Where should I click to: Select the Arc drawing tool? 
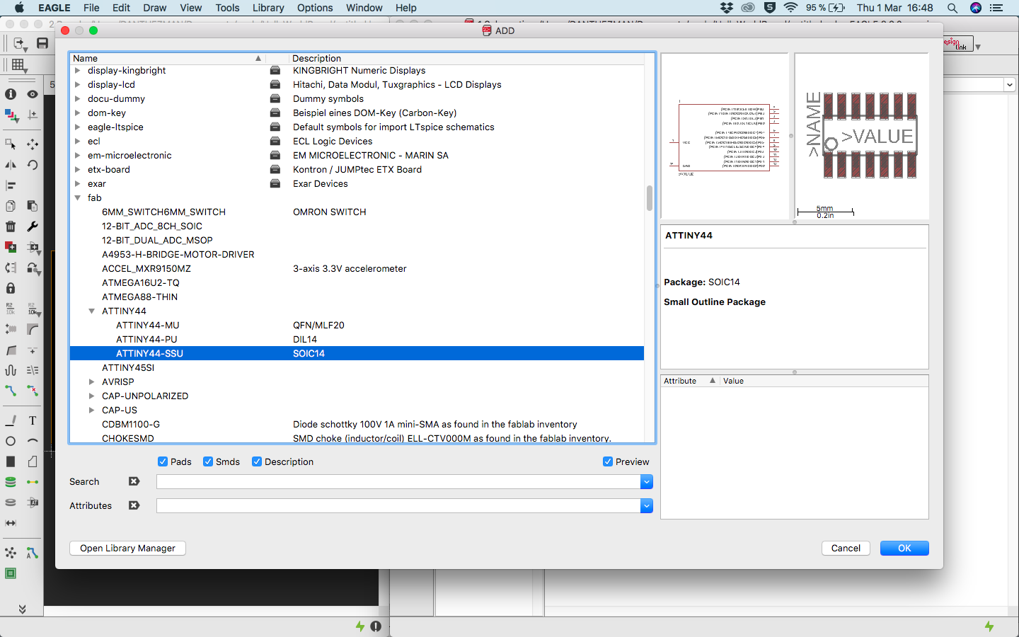point(33,441)
